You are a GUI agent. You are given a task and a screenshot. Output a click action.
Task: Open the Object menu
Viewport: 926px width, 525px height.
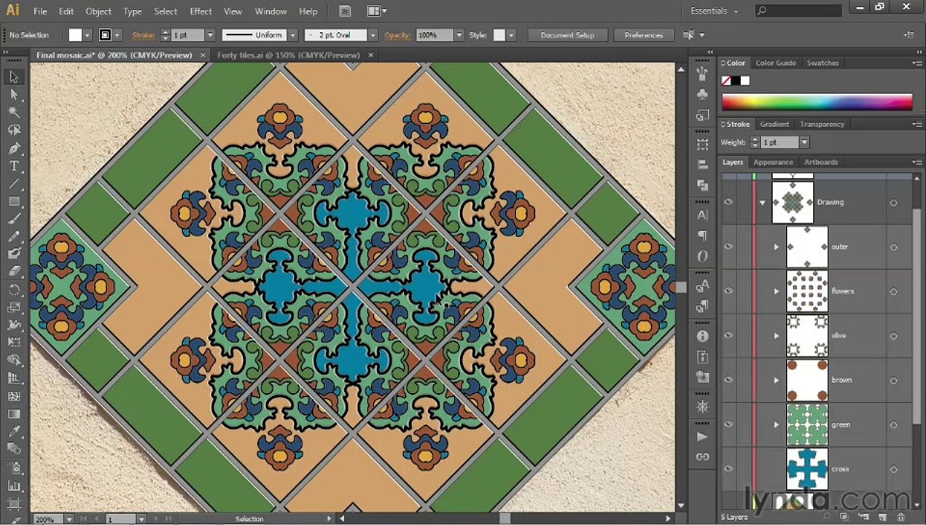point(98,11)
